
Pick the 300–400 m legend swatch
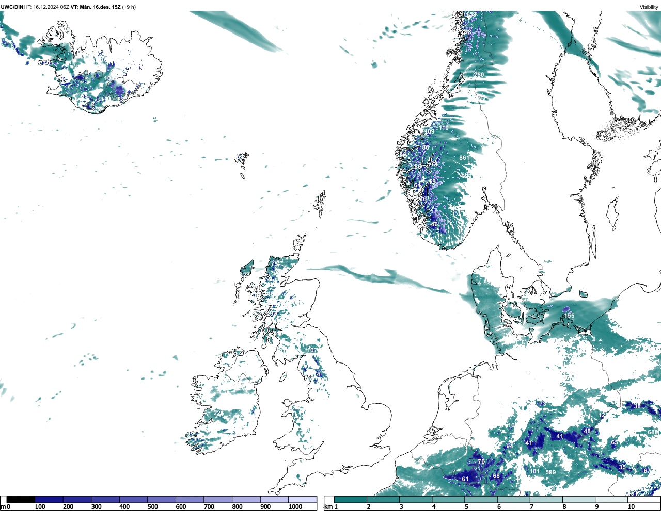coord(105,499)
